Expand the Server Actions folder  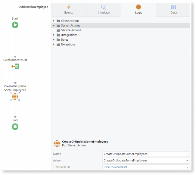tap(54, 26)
